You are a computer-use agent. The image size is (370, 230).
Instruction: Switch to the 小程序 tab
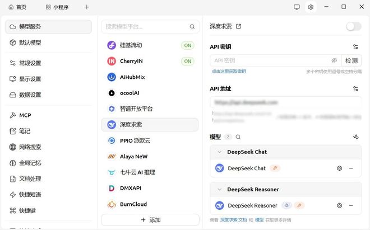coord(57,7)
